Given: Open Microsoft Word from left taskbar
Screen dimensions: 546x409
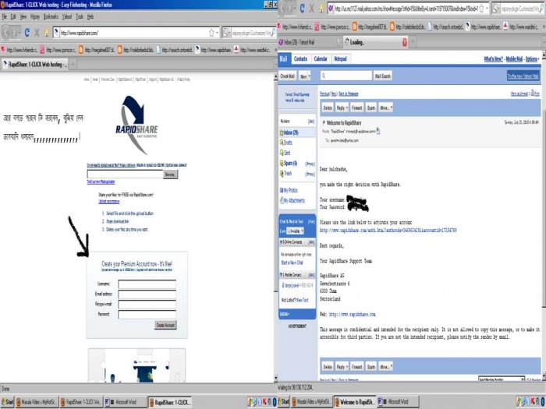Looking at the screenshot, I should click(124, 402).
